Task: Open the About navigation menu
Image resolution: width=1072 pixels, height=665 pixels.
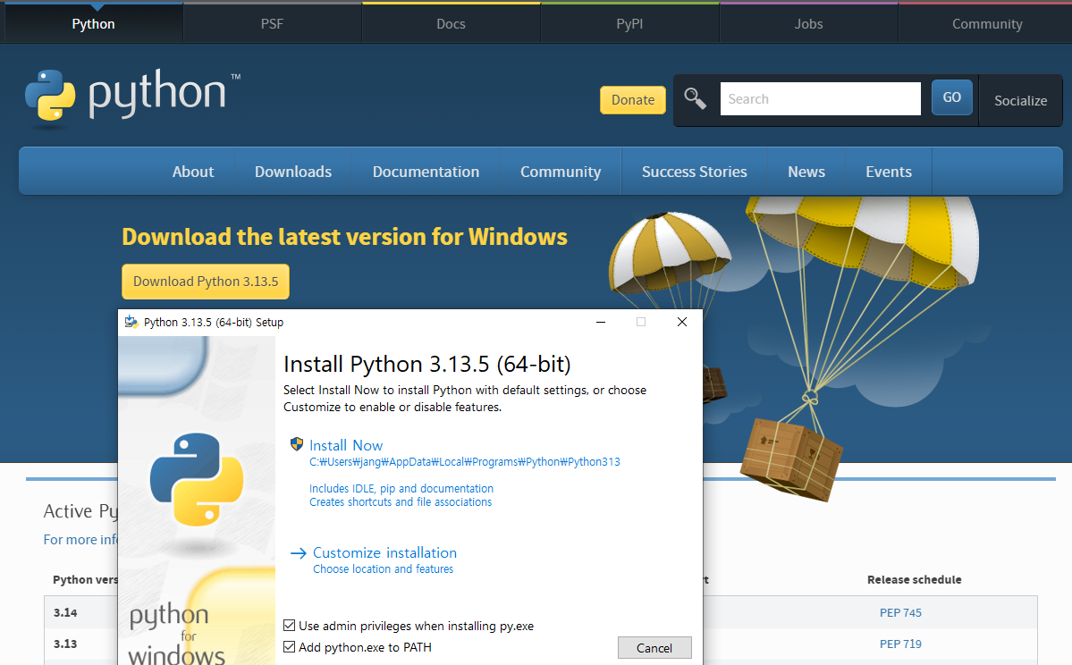Action: [193, 172]
